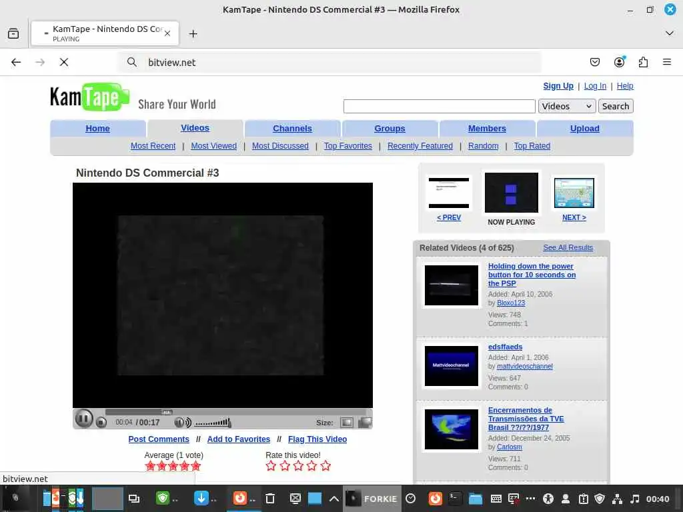Viewport: 683px width, 512px height.
Task: Open the Firefox account icon
Action: tap(619, 62)
